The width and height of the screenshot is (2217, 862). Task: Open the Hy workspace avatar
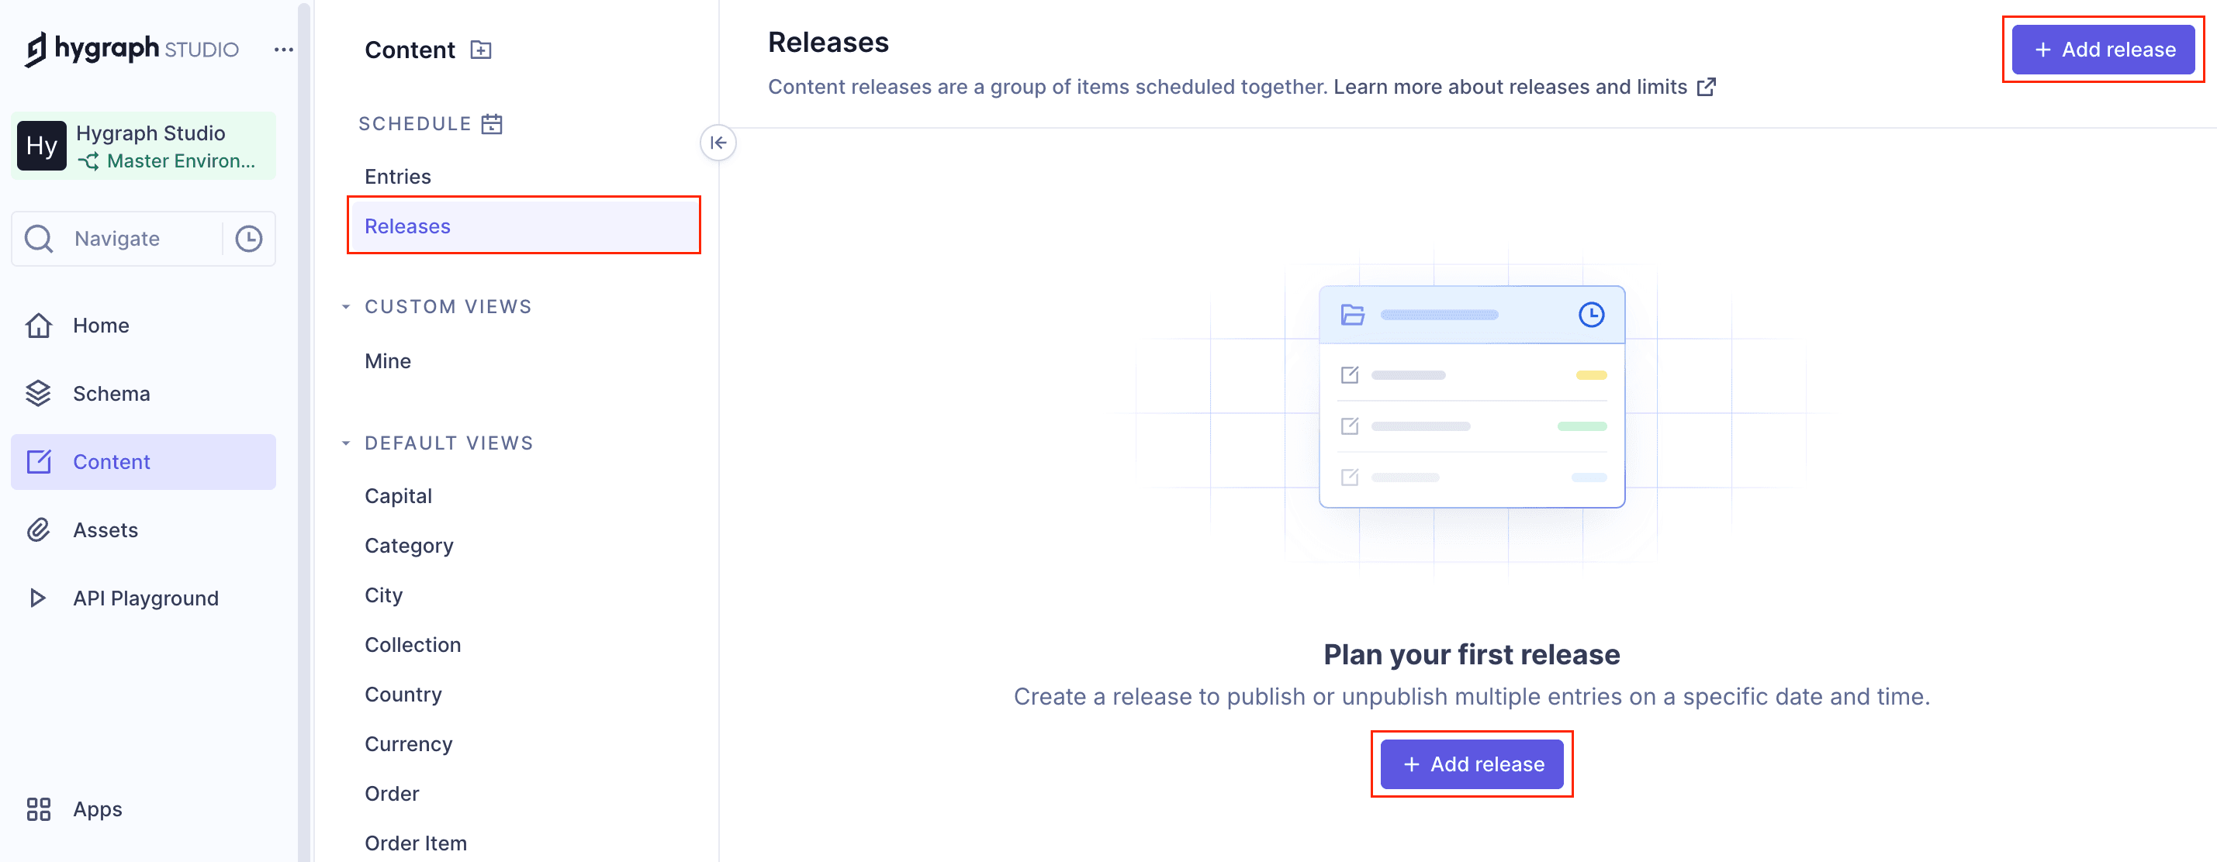[40, 146]
